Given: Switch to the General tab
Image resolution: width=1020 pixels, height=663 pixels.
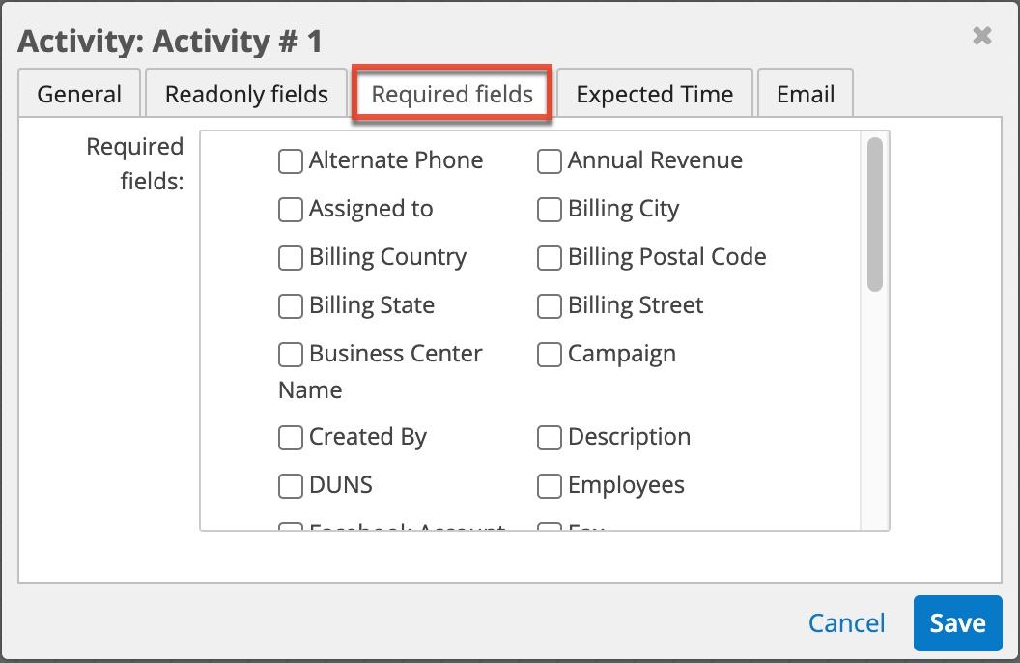Looking at the screenshot, I should tap(79, 95).
